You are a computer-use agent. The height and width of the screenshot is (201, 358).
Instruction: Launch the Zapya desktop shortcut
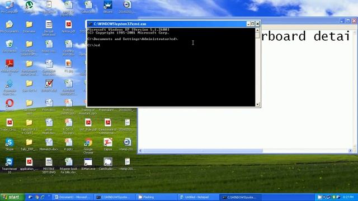(108, 145)
